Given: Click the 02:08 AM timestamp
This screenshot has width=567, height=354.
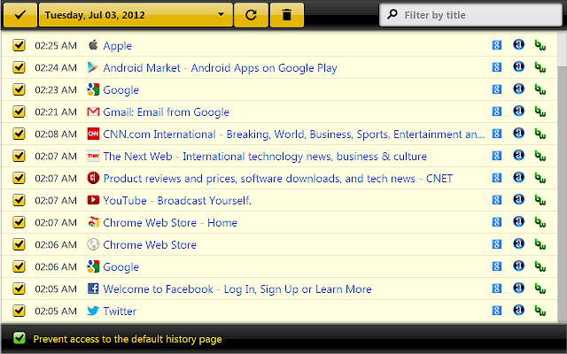Looking at the screenshot, I should pyautogui.click(x=56, y=135).
